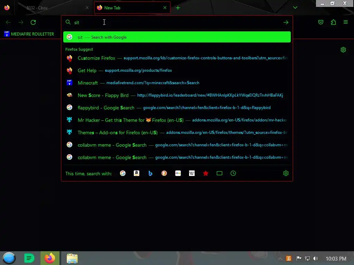The image size is (354, 265).
Task: Open a new tab with the plus button
Action: point(178,8)
